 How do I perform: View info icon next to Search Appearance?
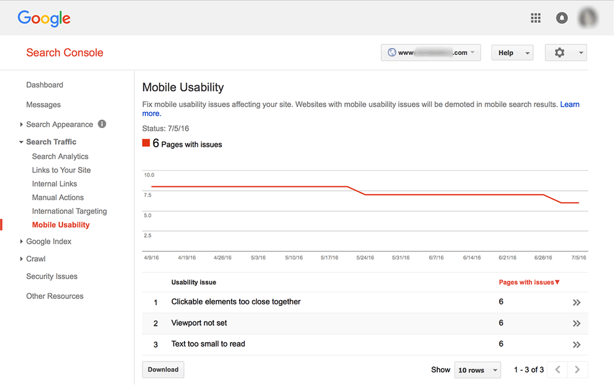[x=102, y=124]
